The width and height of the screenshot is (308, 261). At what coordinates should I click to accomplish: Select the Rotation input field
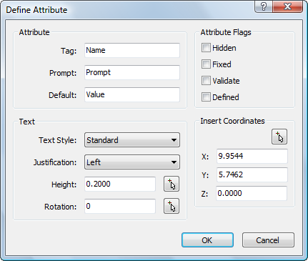120,206
